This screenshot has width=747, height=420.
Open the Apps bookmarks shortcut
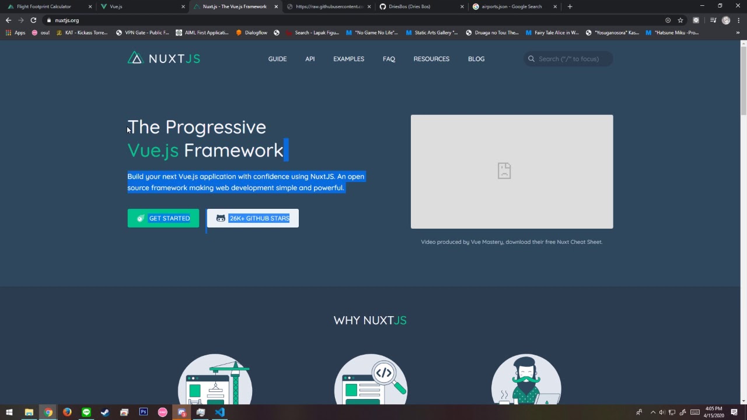tap(16, 33)
